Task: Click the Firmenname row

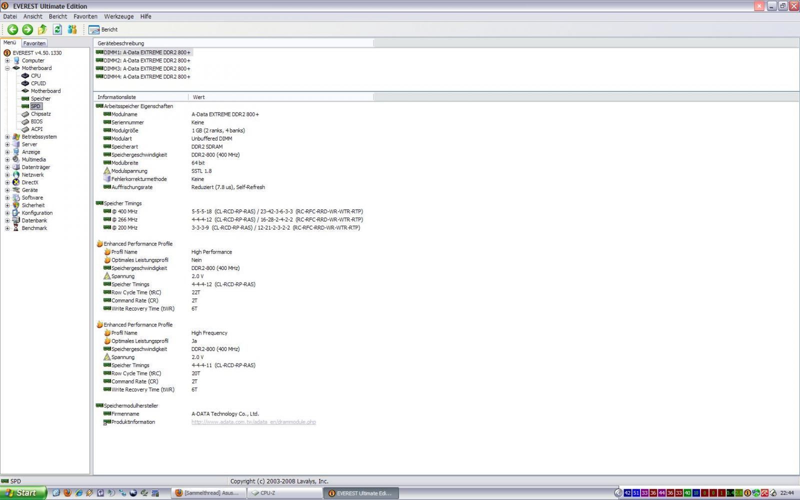Action: point(181,414)
